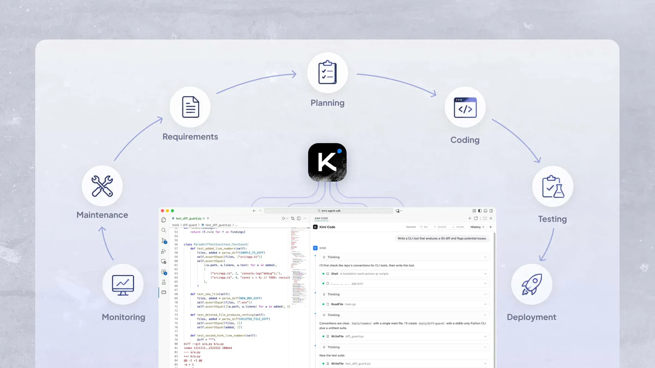Go forward with the right arrow in the title bar

pyautogui.click(x=260, y=211)
